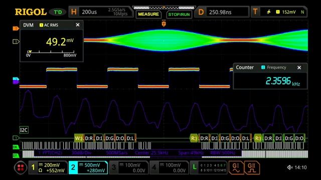Click the RIGOL logo
321x180 pixels.
click(31, 12)
